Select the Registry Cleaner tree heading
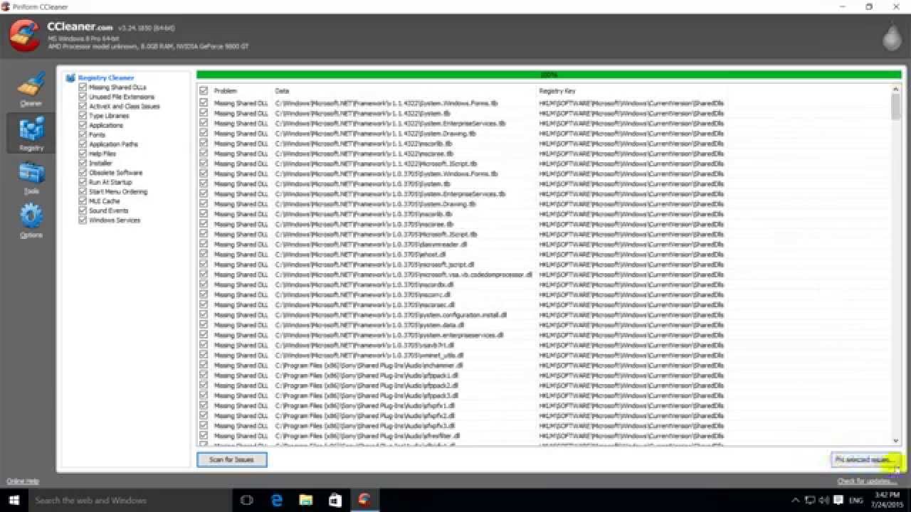The width and height of the screenshot is (911, 512). coord(106,78)
